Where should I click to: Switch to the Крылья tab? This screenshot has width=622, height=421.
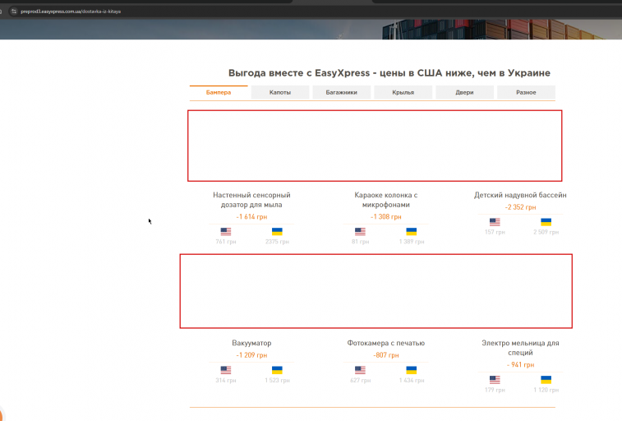403,92
